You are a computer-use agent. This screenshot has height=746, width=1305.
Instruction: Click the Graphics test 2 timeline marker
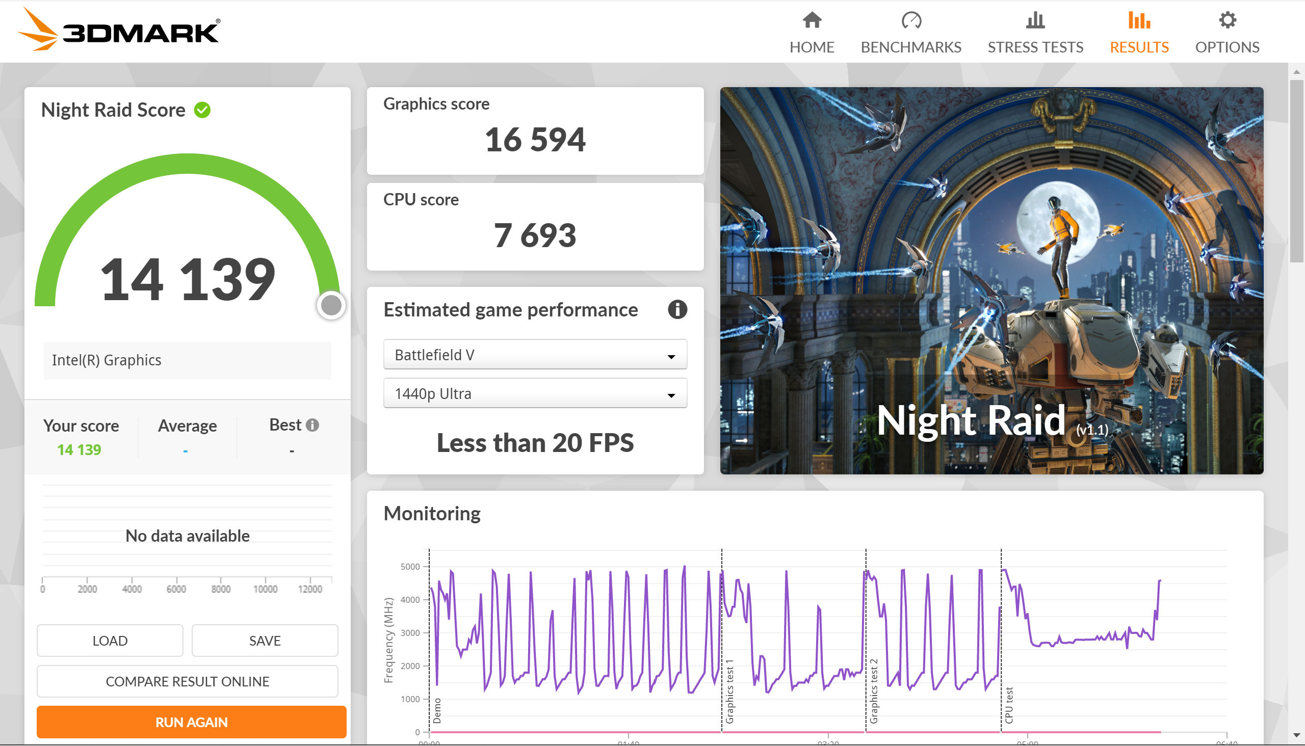point(873,691)
